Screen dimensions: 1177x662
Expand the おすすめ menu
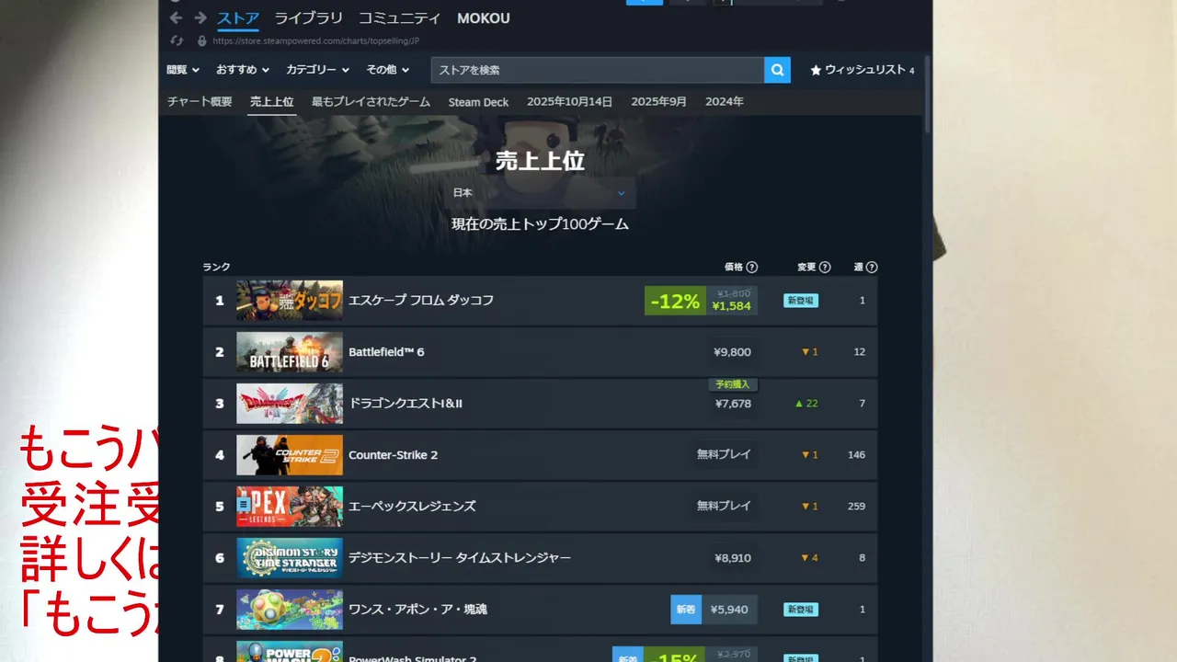[243, 70]
